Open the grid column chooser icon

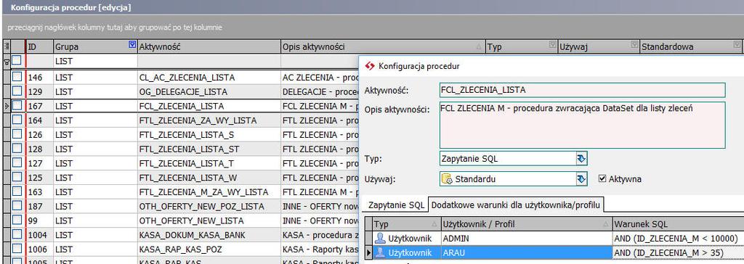pos(7,46)
